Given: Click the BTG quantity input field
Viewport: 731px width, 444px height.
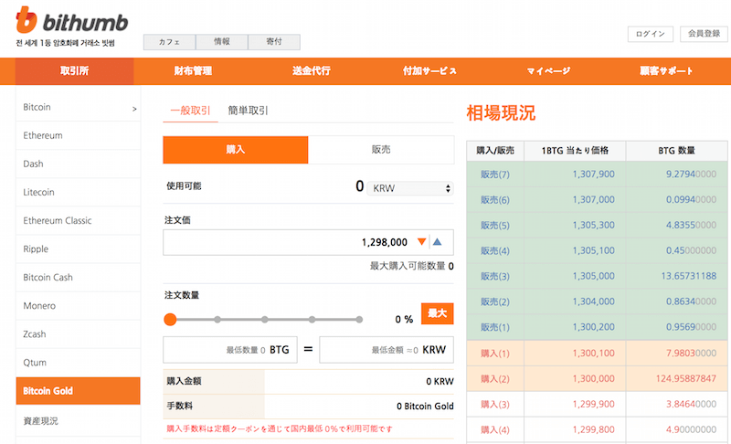Looking at the screenshot, I should (230, 350).
